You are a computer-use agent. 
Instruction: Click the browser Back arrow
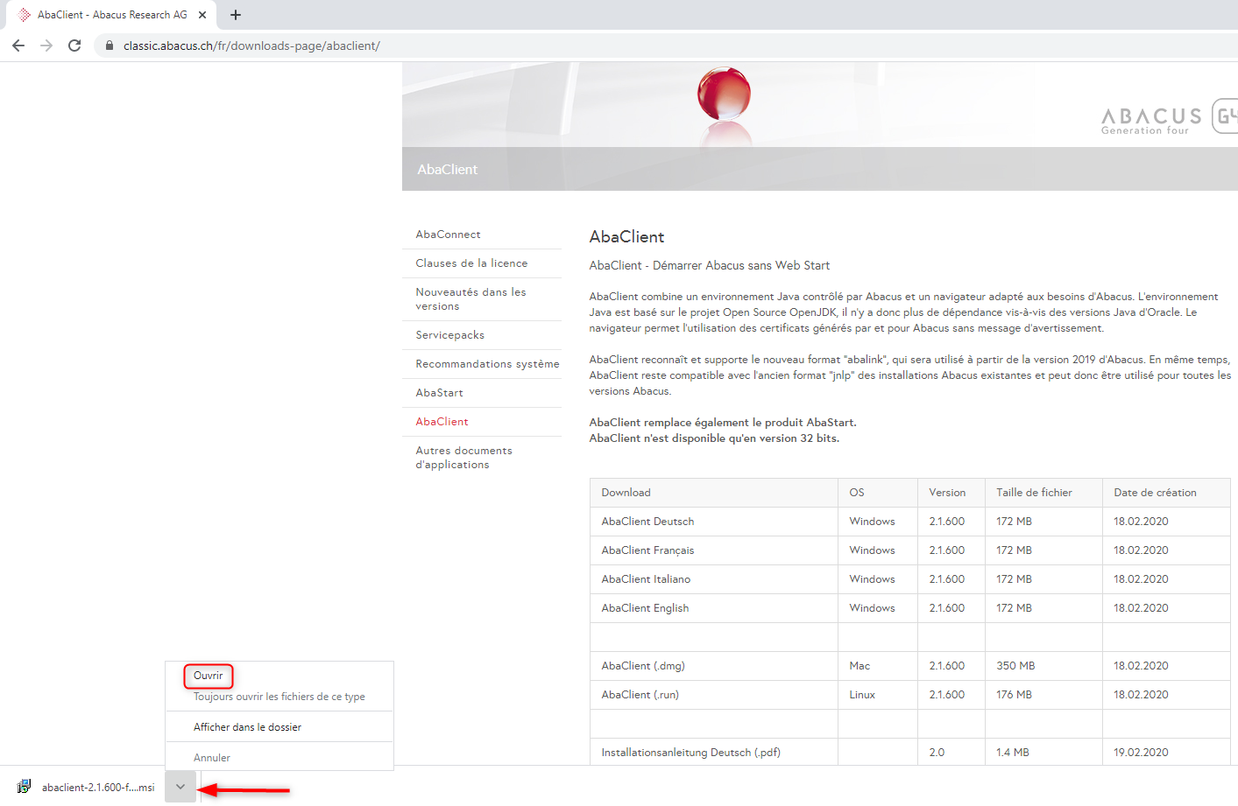click(18, 46)
